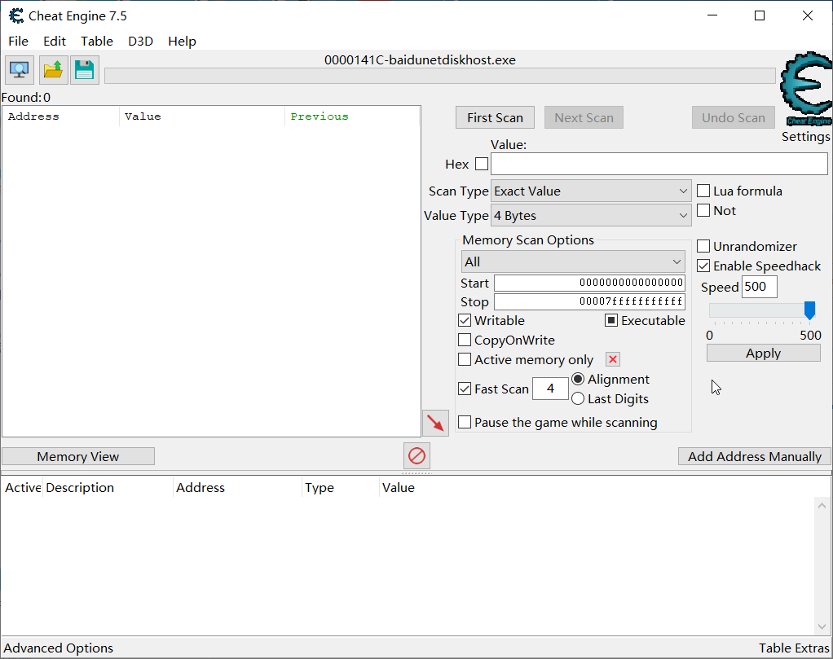Copy selected addresses with red arrow icon

click(435, 424)
